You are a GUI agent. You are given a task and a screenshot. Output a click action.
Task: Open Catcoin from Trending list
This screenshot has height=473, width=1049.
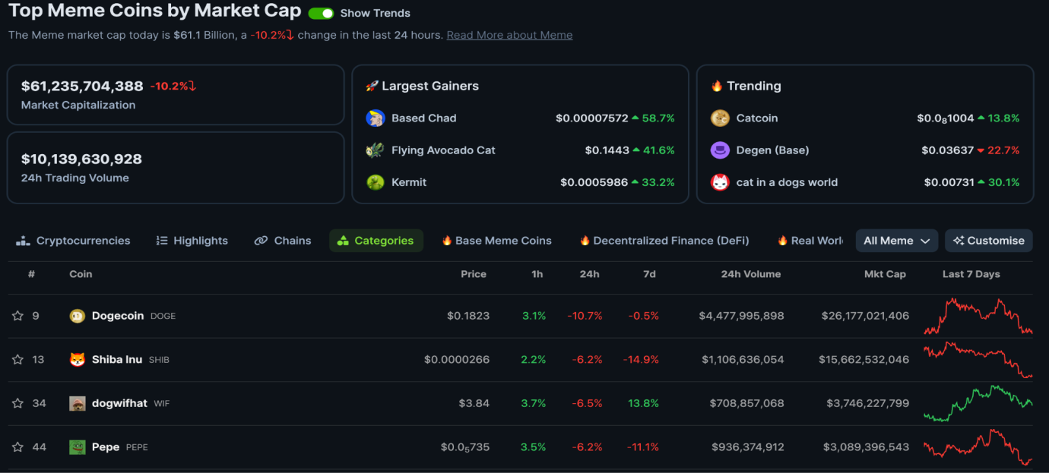pos(757,118)
